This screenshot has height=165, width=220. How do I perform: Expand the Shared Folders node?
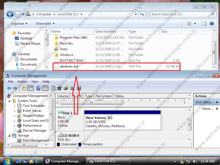(x=14, y=116)
